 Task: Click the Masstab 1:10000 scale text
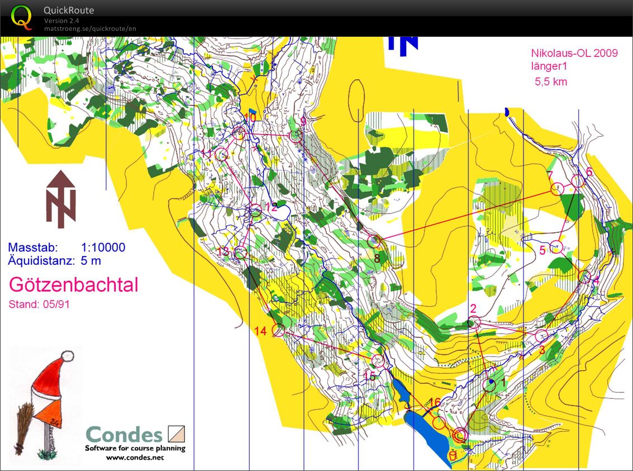66,248
